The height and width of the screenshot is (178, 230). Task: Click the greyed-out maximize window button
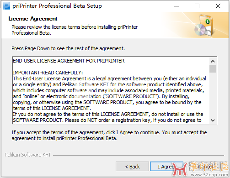tap(197, 6)
